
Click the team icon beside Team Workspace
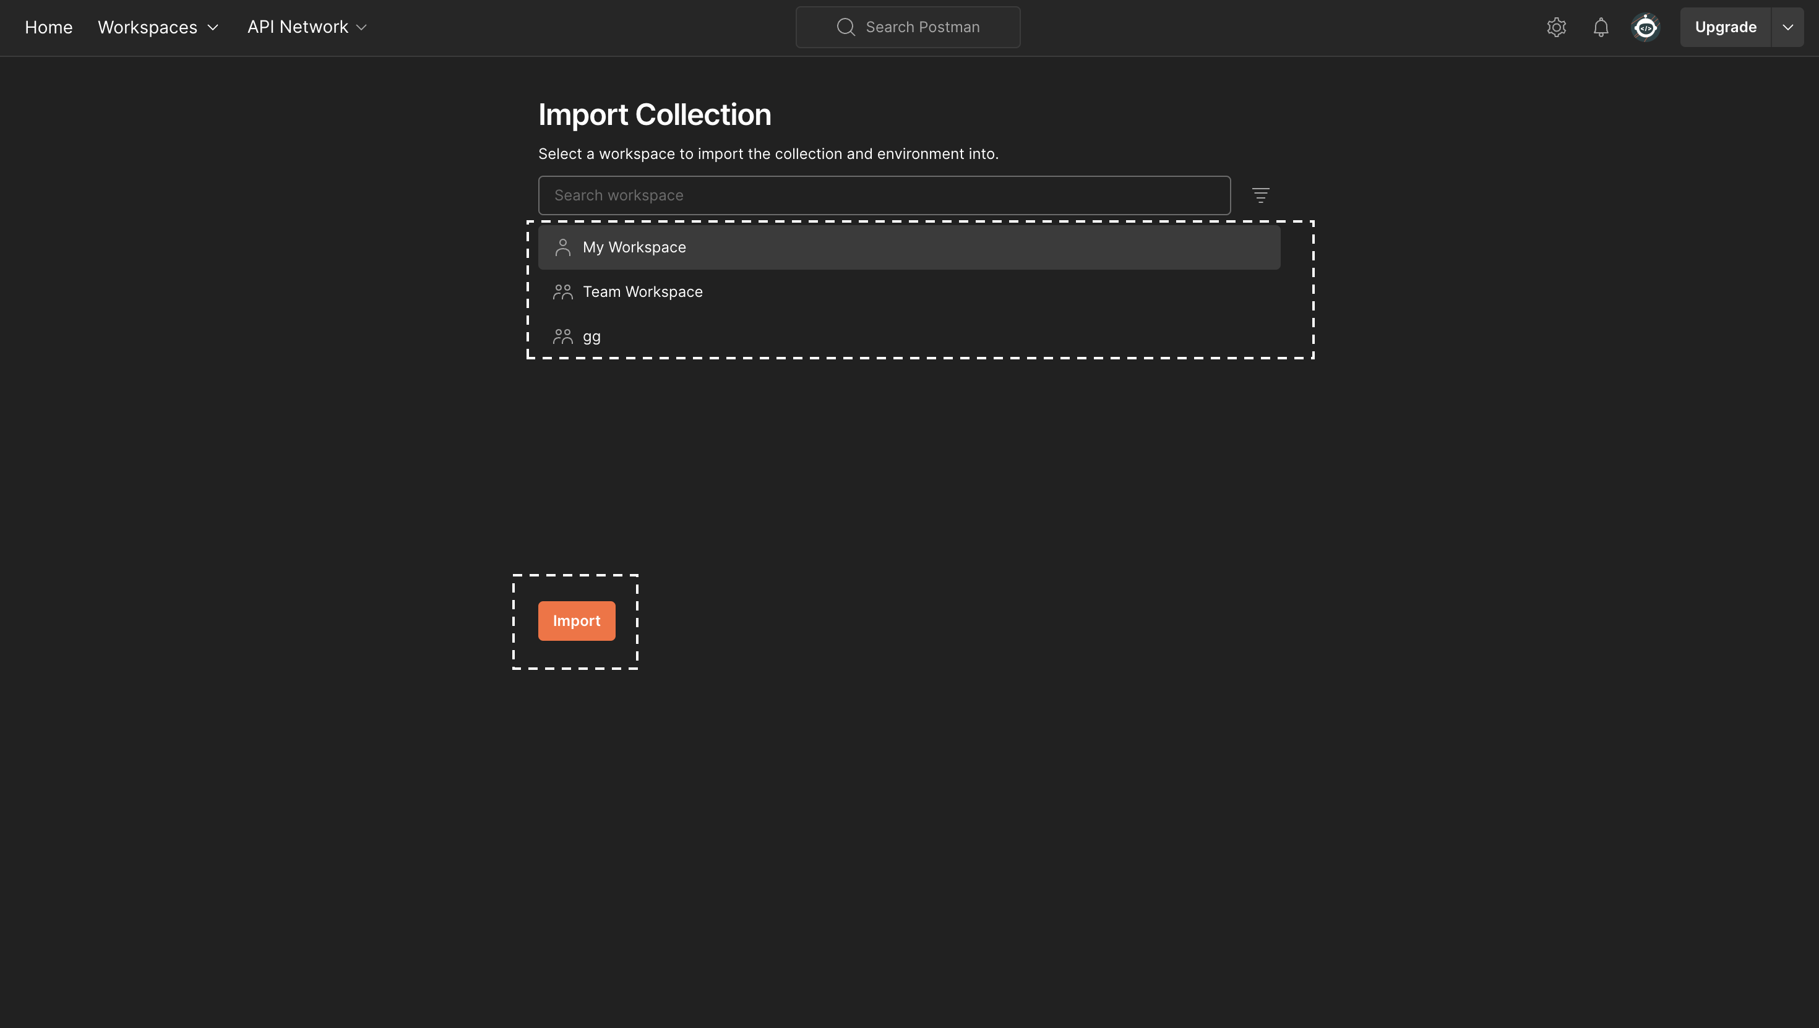click(x=563, y=291)
